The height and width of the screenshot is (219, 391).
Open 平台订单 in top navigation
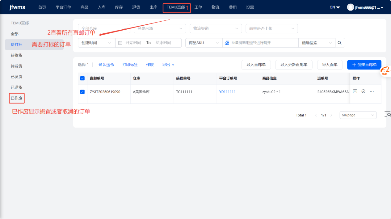point(63,7)
